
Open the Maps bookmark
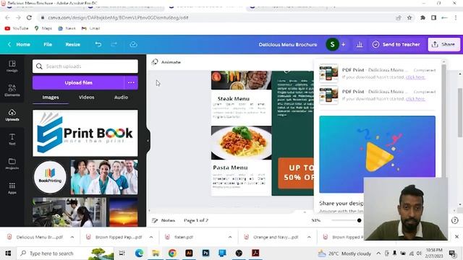point(43,28)
